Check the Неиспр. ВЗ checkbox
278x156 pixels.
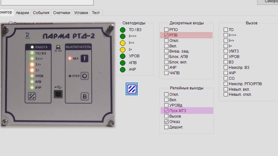point(226,67)
